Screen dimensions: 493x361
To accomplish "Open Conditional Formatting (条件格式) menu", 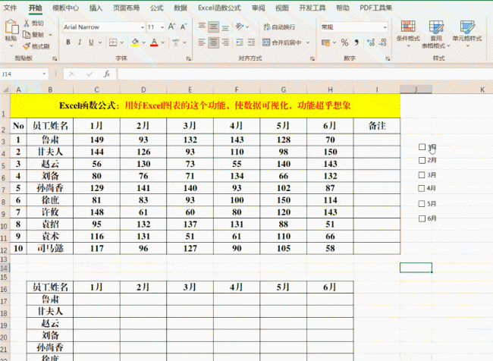I will (408, 34).
